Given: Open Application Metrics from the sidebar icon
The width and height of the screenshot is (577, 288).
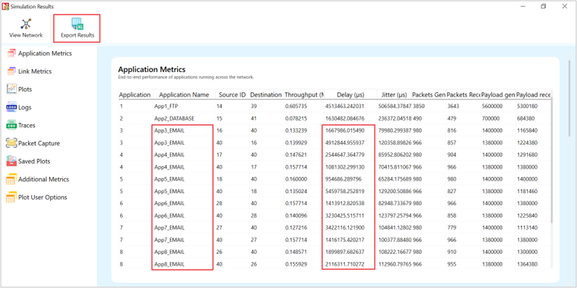Looking at the screenshot, I should point(11,54).
